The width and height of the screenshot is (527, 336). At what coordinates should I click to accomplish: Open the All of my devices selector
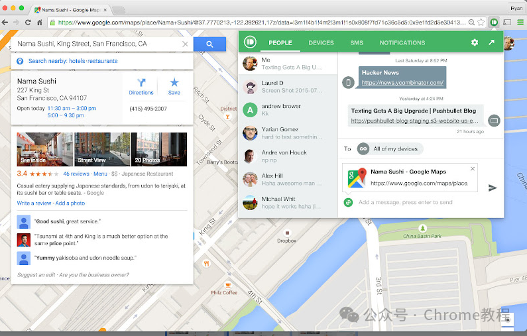[390, 149]
